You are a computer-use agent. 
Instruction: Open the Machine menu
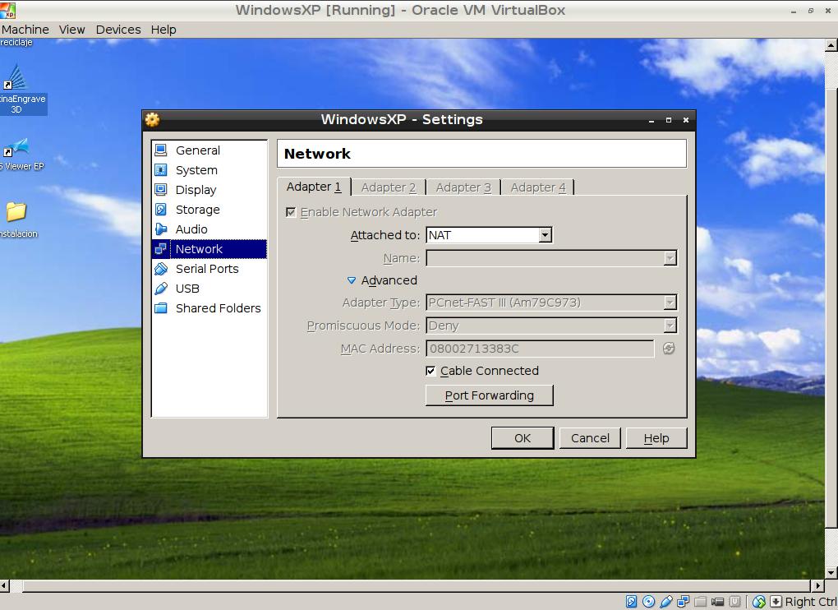click(x=25, y=30)
